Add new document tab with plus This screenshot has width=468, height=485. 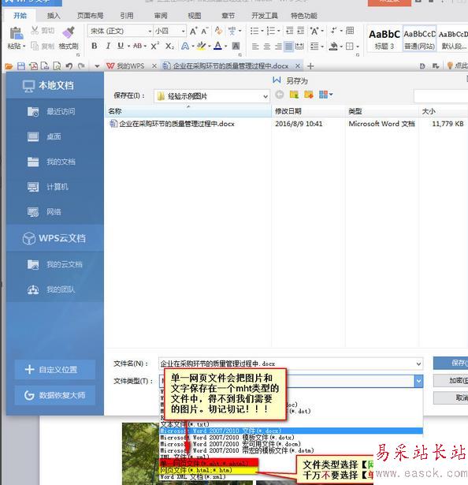coord(310,66)
